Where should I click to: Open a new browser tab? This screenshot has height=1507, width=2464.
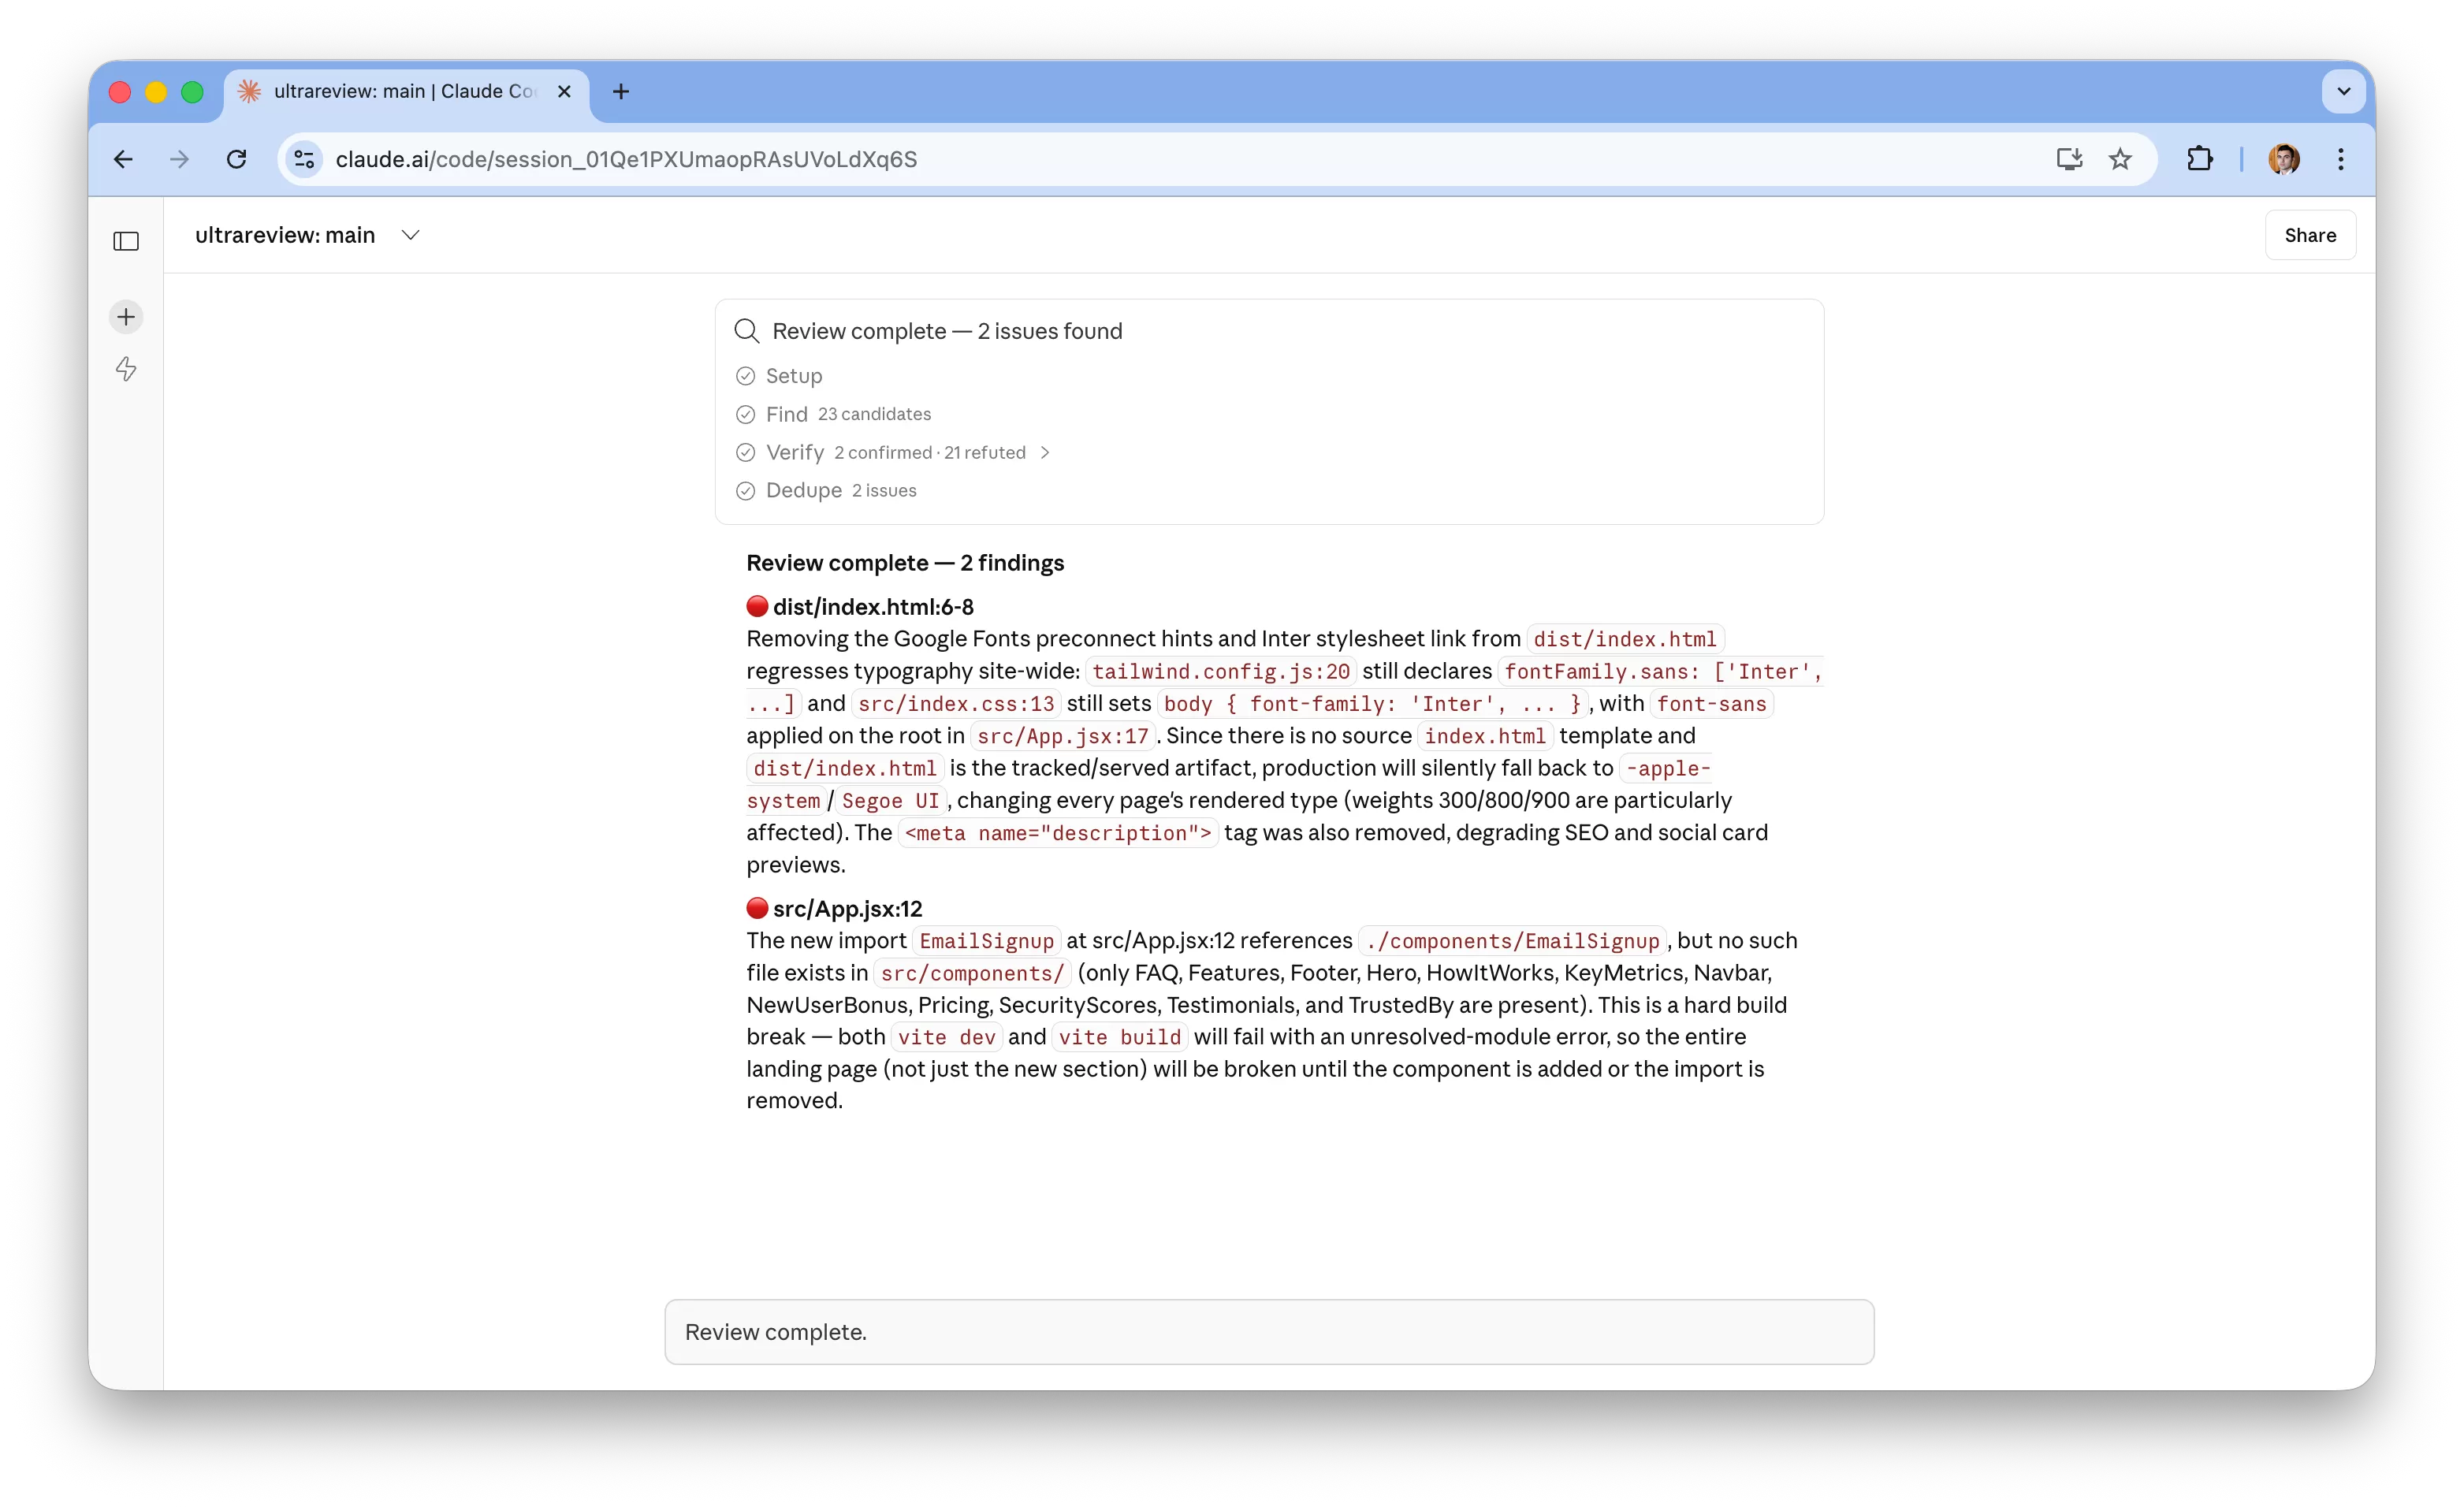pos(621,91)
